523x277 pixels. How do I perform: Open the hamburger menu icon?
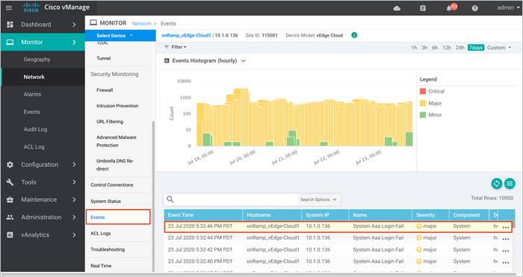tap(9, 7)
